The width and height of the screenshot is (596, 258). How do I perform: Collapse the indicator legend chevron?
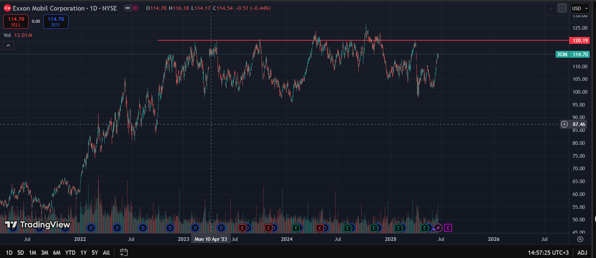(8, 46)
